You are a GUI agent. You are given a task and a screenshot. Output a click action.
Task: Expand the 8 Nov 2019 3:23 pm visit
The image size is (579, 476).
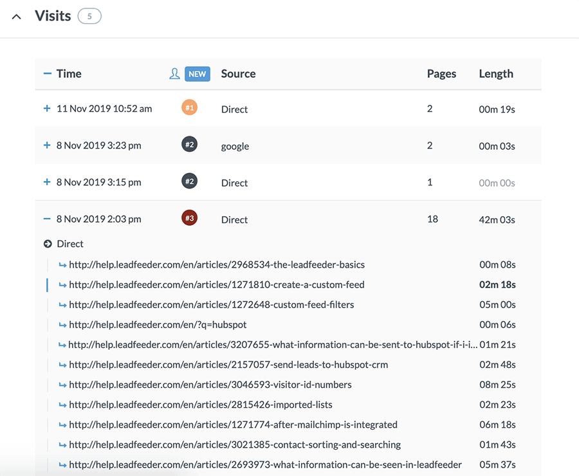coord(47,145)
